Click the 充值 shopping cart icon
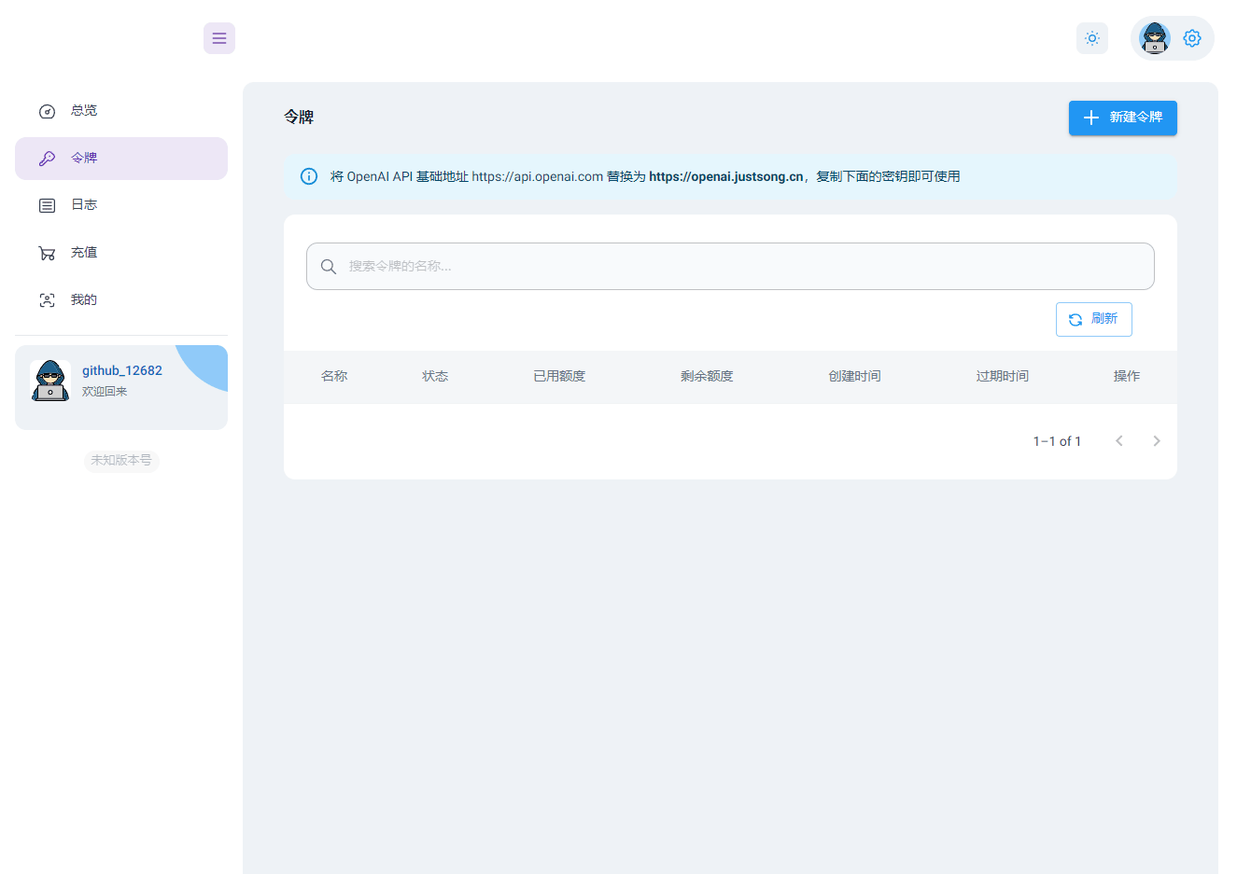The height and width of the screenshot is (874, 1237). [48, 253]
